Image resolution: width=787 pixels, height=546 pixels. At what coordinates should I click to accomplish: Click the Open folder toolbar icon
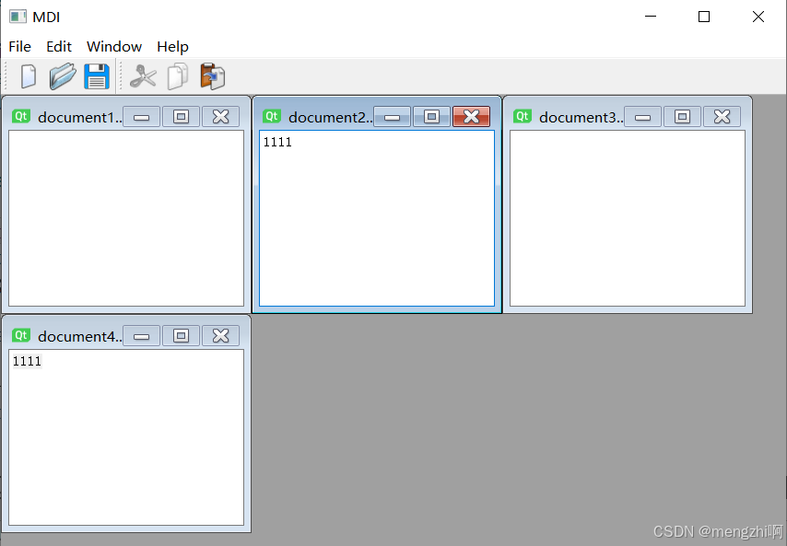pyautogui.click(x=63, y=76)
